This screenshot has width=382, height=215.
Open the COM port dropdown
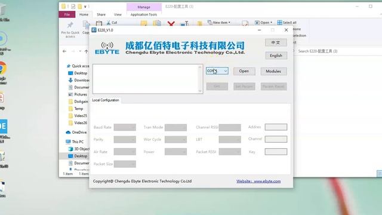pyautogui.click(x=217, y=71)
